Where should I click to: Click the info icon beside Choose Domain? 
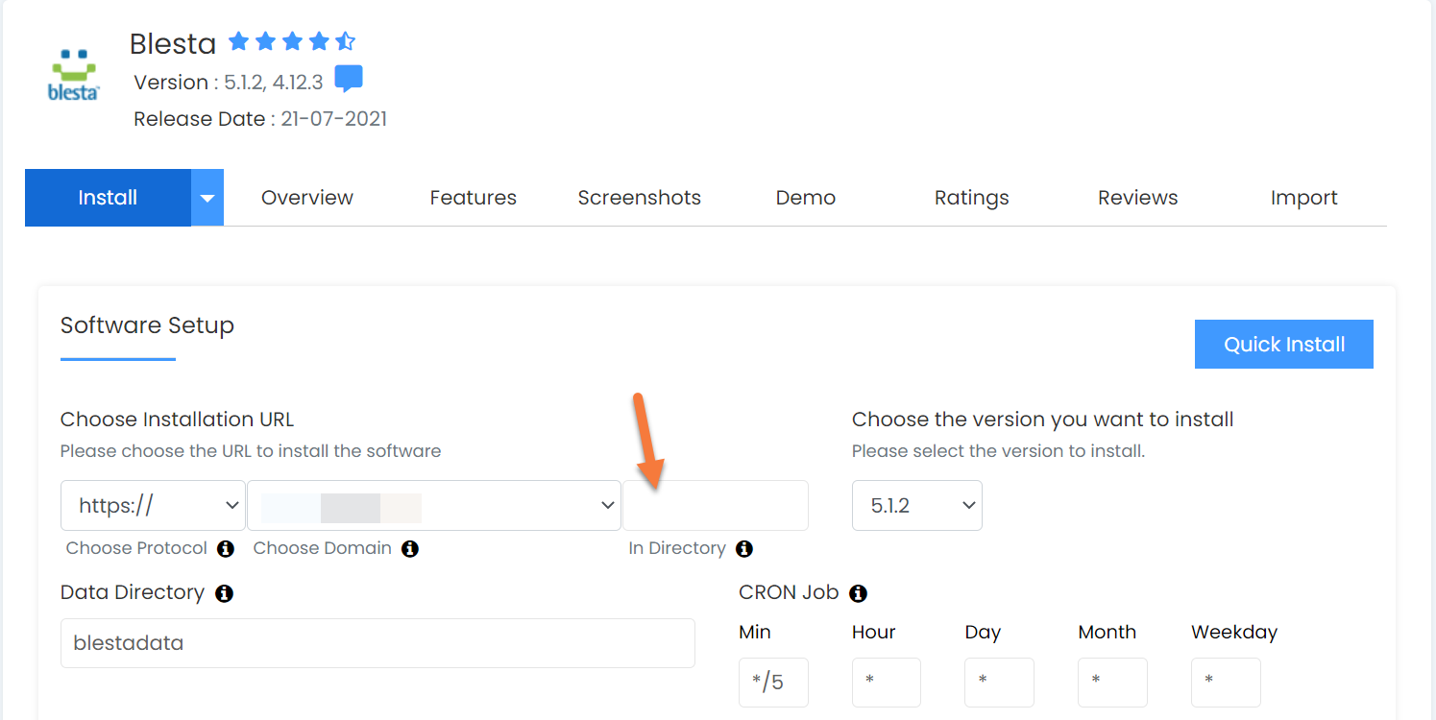click(410, 549)
